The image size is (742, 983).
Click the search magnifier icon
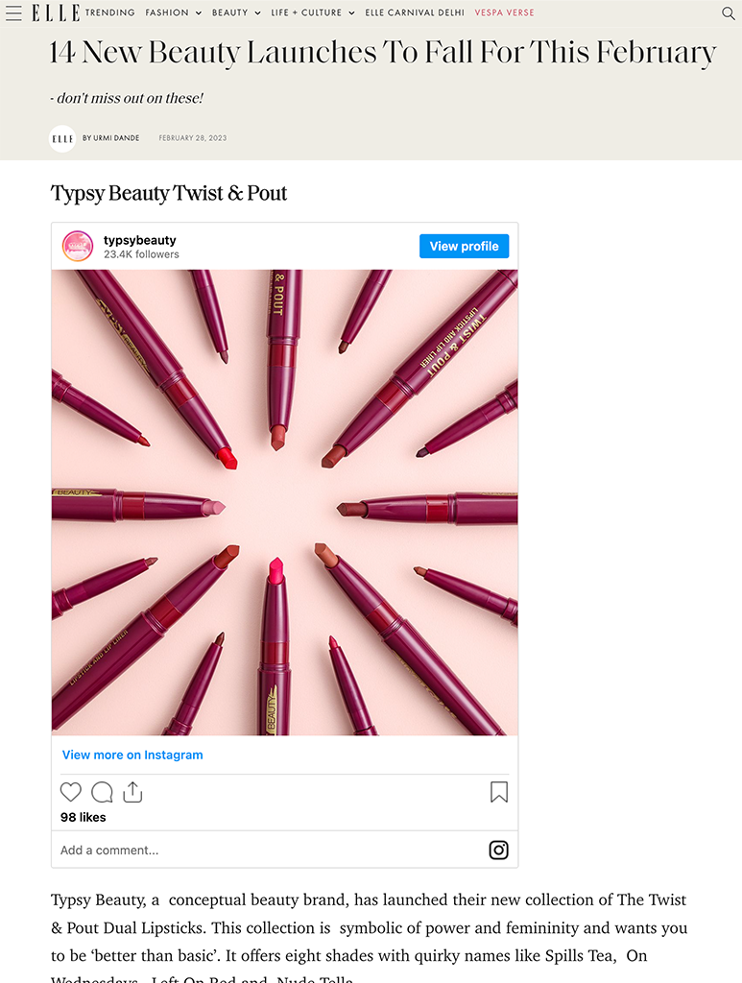click(728, 13)
